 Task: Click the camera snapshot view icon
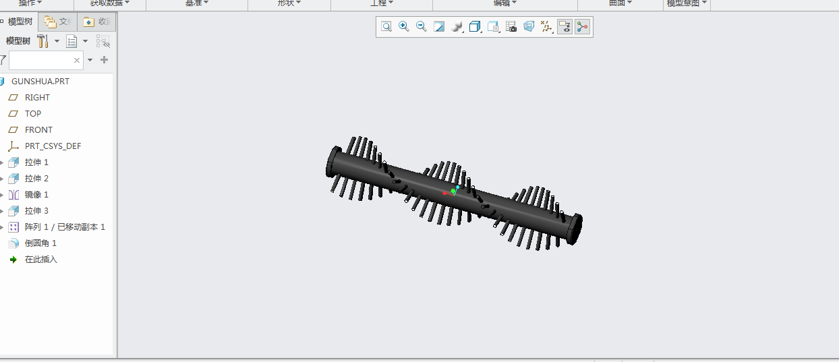tap(511, 27)
